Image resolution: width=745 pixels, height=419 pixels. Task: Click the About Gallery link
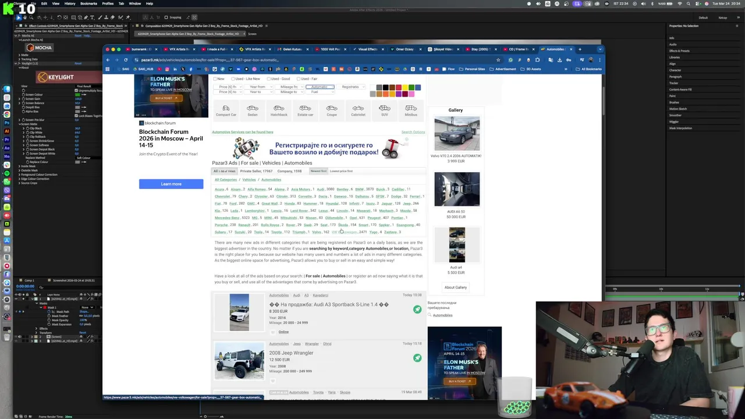tap(456, 287)
